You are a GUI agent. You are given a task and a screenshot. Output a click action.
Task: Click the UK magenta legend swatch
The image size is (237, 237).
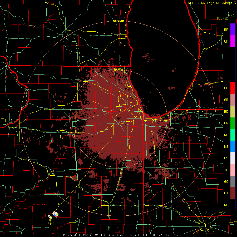(x=233, y=41)
